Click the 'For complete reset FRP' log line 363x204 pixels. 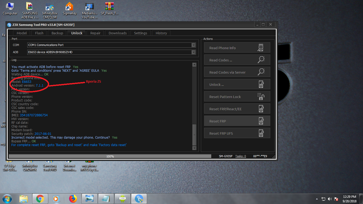pos(69,145)
